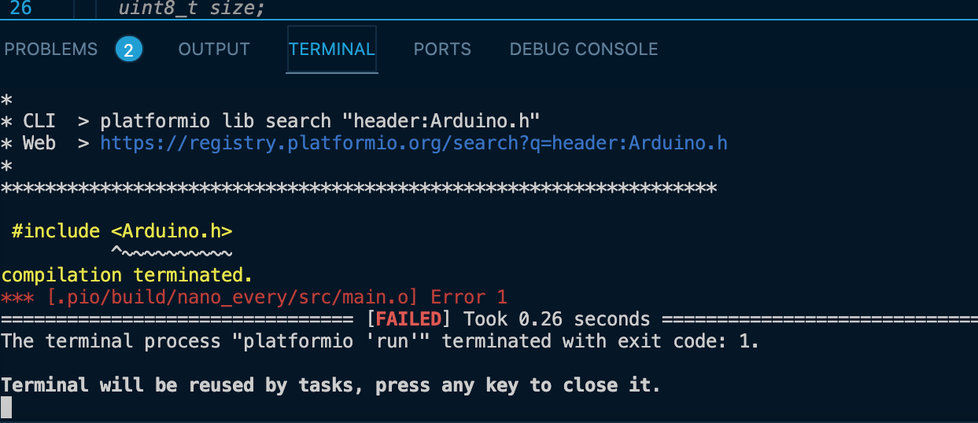Screen dimensions: 978x423
Task: Click the platformio lib search command text
Action: tap(319, 121)
